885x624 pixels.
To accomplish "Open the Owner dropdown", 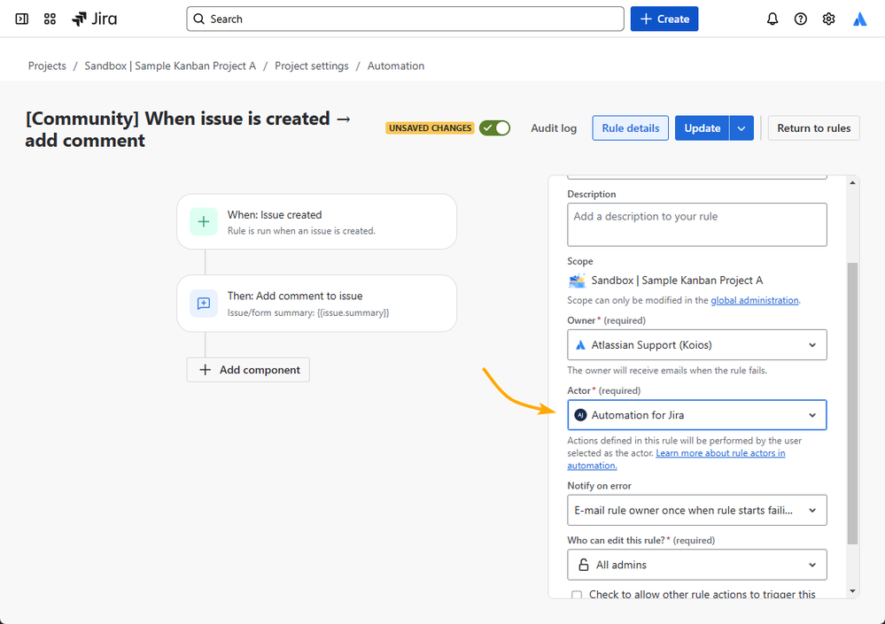I will pos(697,345).
